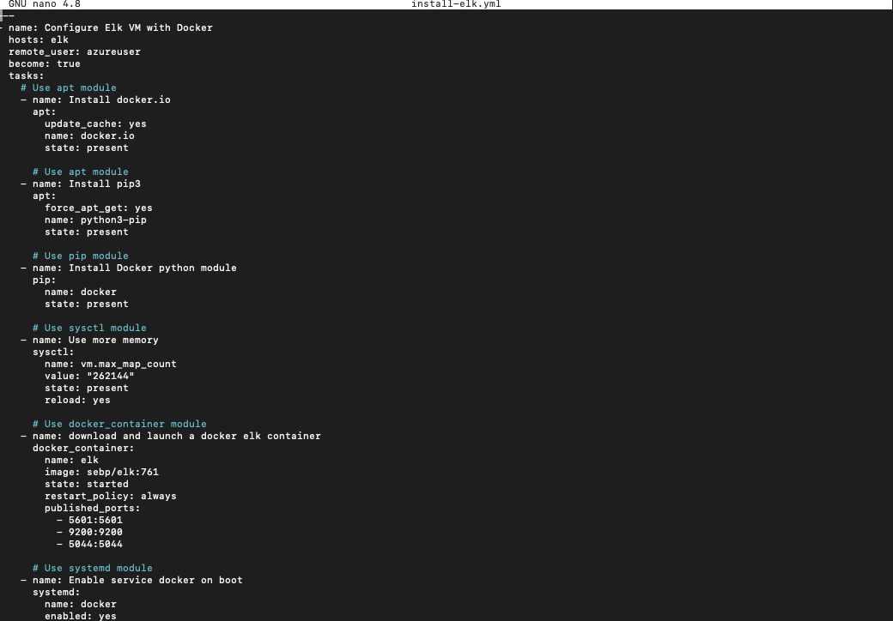Click the '# Use systemd module' comment
Screen dimensions: 893x621
point(92,568)
